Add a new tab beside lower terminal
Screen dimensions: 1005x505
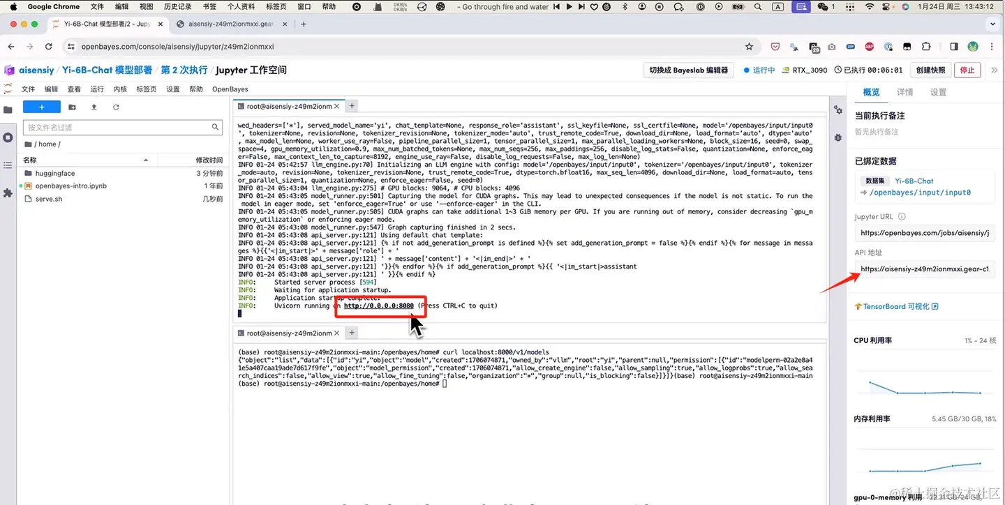[x=352, y=333]
